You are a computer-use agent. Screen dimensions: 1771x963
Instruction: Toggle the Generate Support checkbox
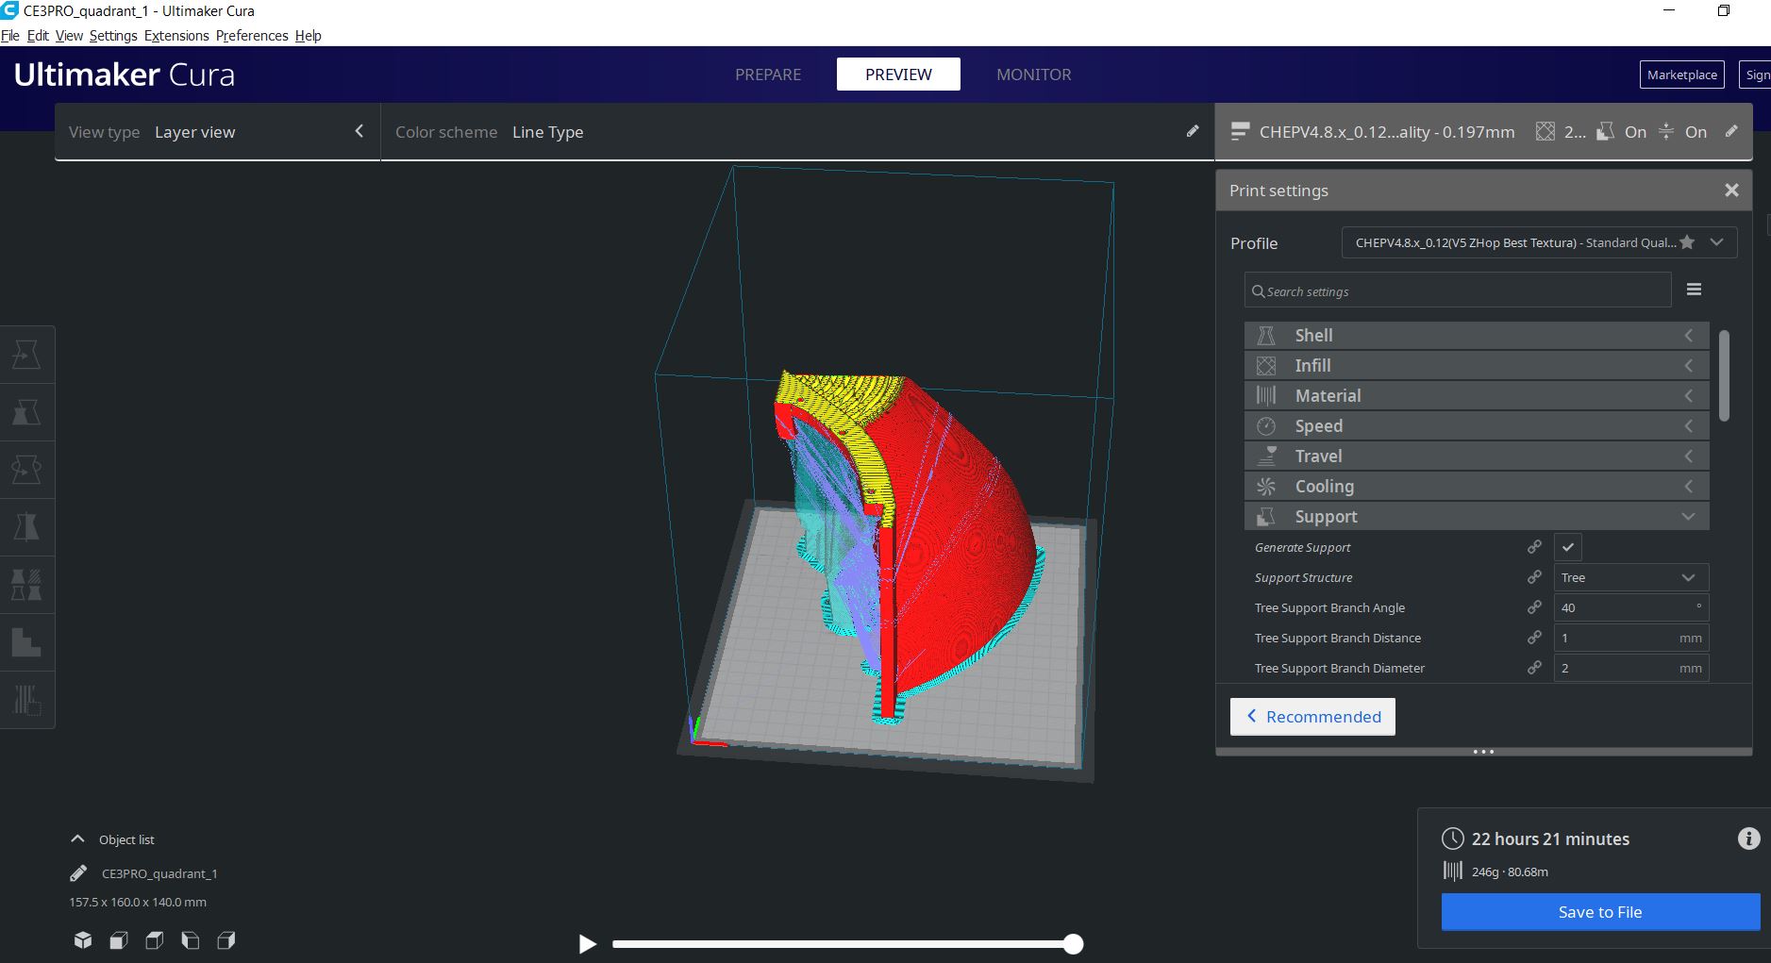1567,547
